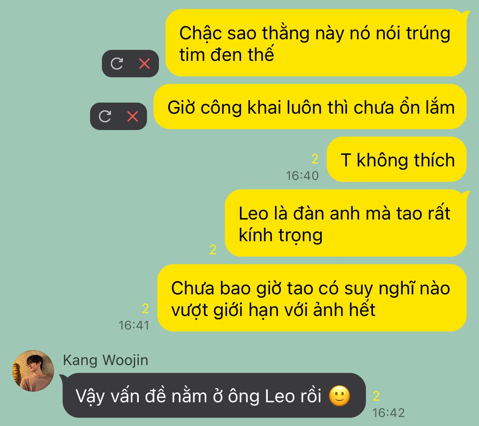Click unread count 2 beside 'kính trọng' message

[x=213, y=250]
